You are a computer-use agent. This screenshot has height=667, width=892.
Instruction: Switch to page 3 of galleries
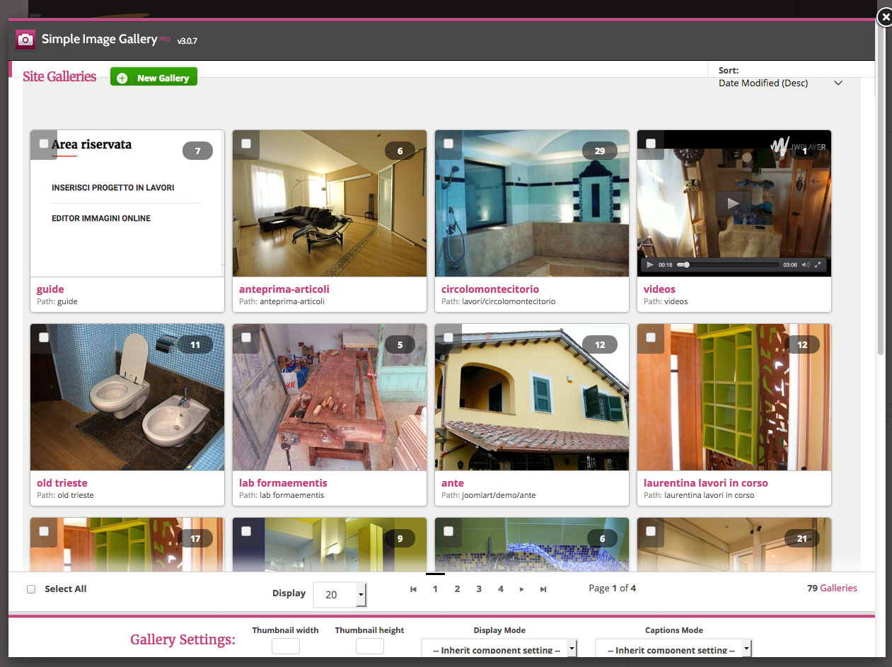(x=479, y=589)
